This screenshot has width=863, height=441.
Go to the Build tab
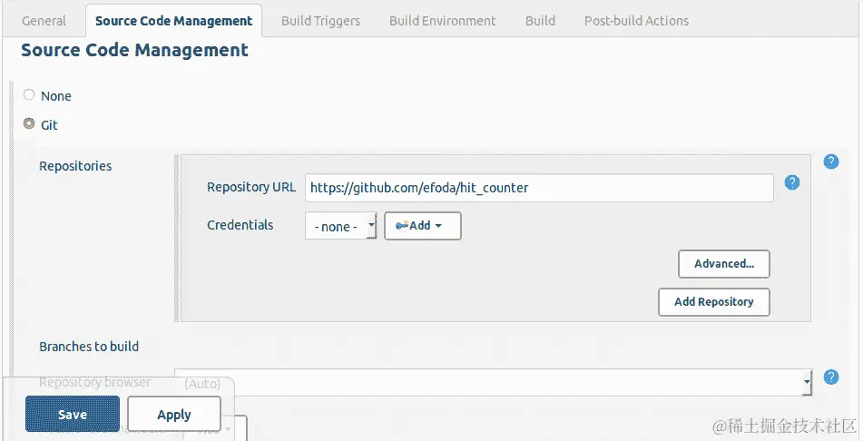pyautogui.click(x=540, y=21)
